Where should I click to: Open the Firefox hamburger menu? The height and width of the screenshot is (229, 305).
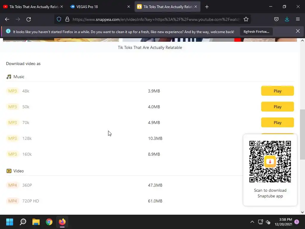[x=298, y=19]
